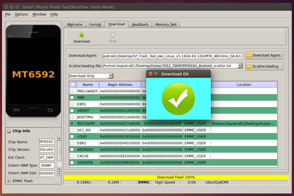Check the MBR partition checkbox
Viewport: 294px width, 196px height.
(72, 98)
